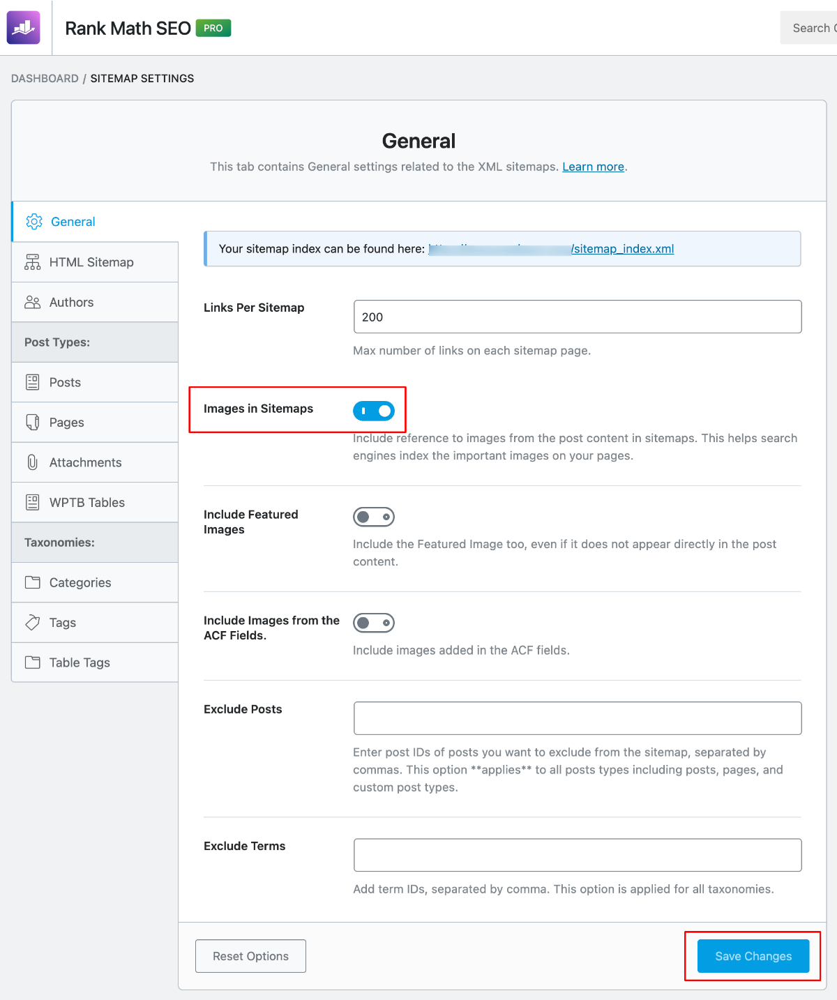Click the General gear icon

34,222
